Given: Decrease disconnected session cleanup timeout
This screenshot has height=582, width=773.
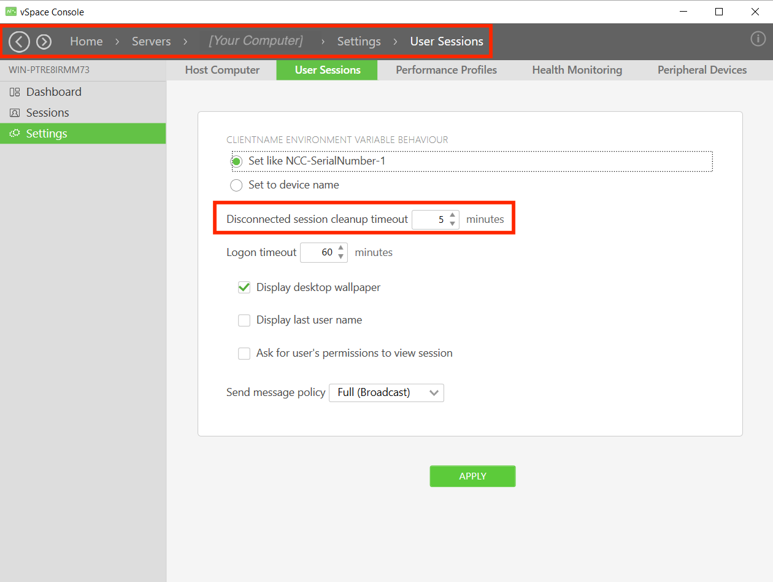Looking at the screenshot, I should coord(453,223).
